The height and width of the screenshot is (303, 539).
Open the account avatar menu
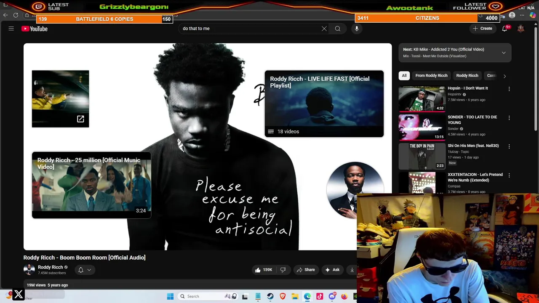[x=521, y=29]
